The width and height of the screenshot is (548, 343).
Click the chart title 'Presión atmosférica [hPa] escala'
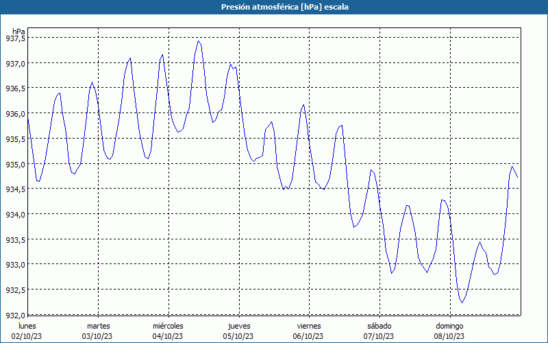[285, 7]
